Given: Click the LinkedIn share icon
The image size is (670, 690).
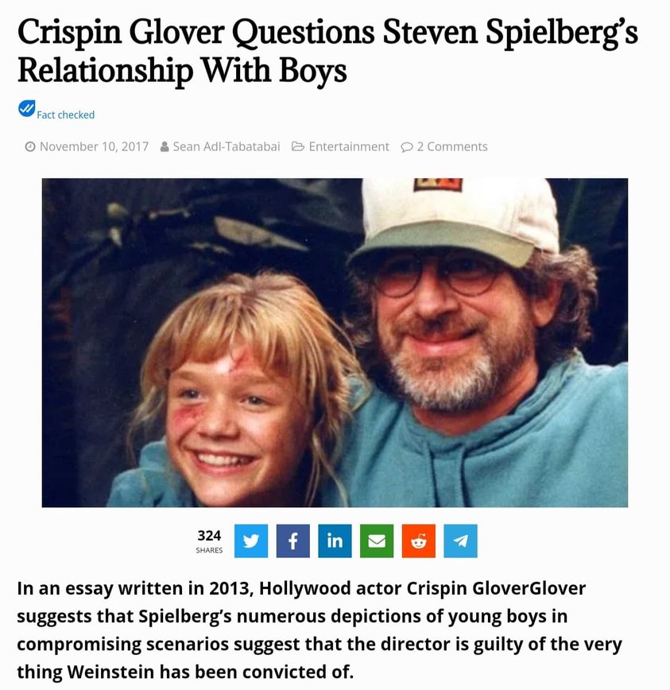Looking at the screenshot, I should click(335, 541).
